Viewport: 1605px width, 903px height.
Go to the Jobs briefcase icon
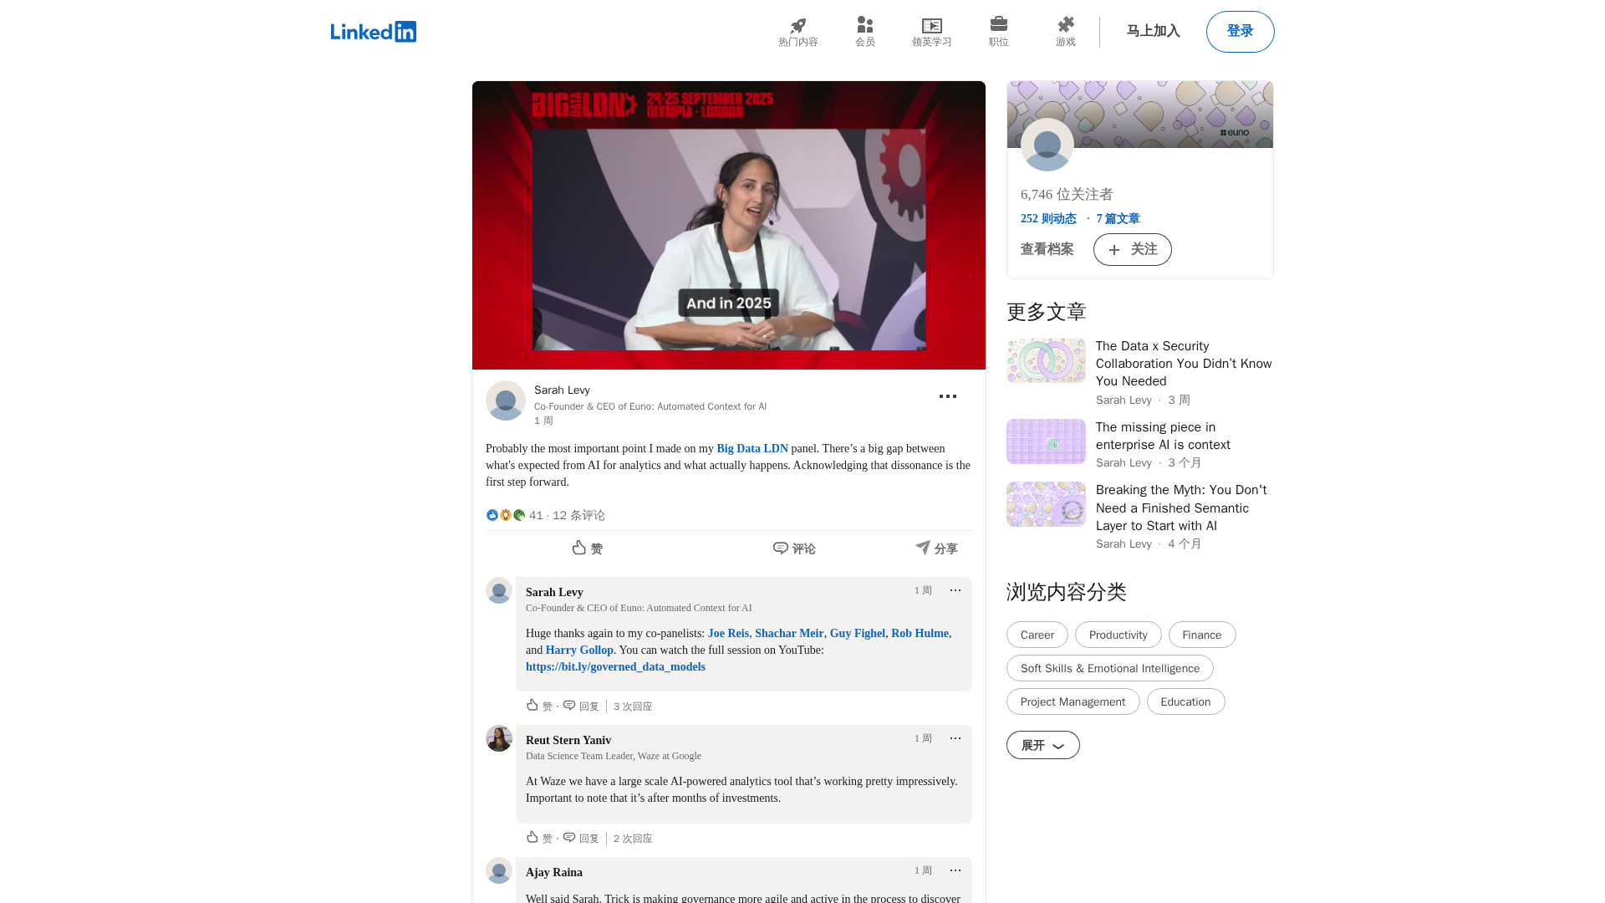click(x=998, y=24)
